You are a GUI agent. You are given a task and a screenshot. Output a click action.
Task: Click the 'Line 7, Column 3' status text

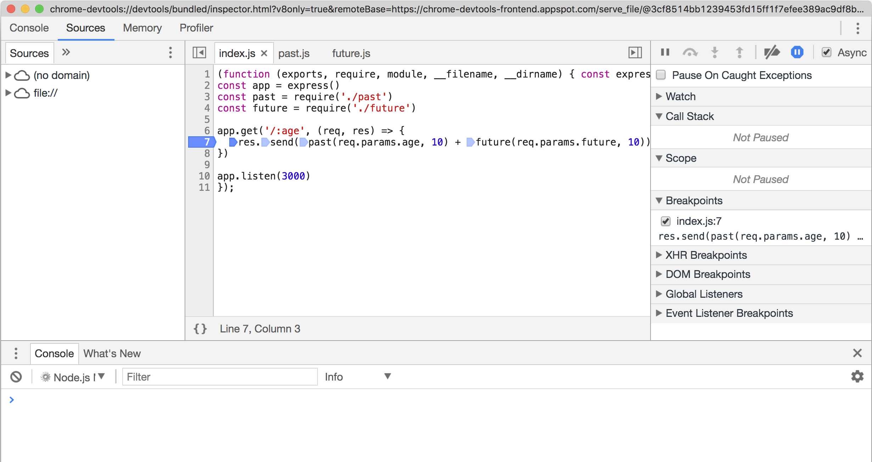pos(260,329)
